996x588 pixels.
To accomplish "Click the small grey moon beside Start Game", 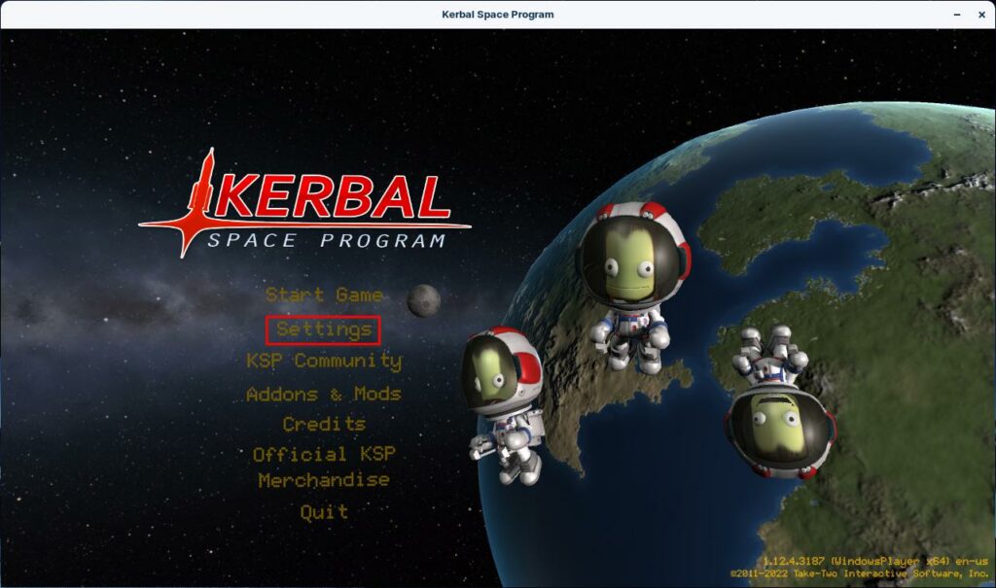I will (x=423, y=300).
